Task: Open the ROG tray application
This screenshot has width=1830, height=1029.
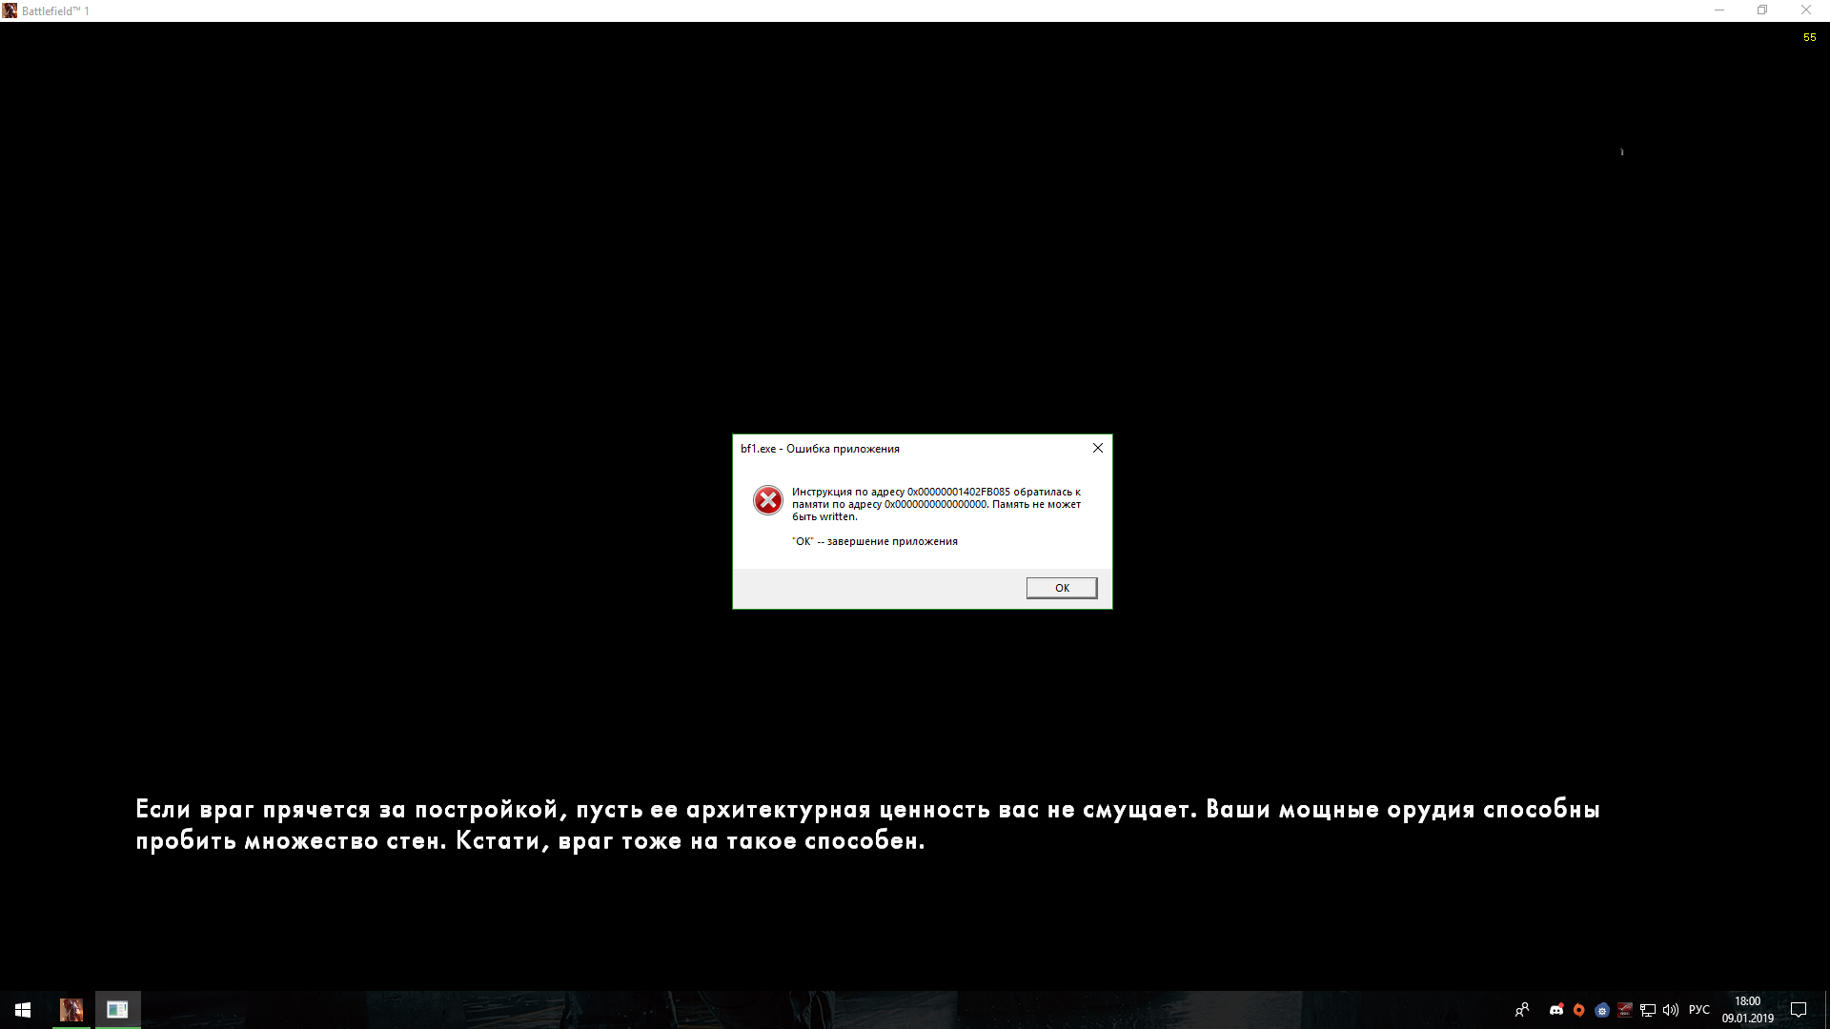Action: (x=1625, y=1010)
